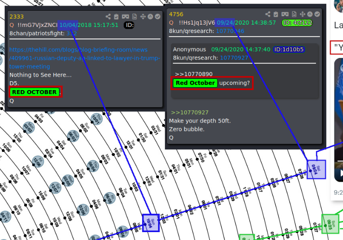This screenshot has width=343, height=240.
Task: Select Wed 06/03 circle marker
Action: point(73,136)
